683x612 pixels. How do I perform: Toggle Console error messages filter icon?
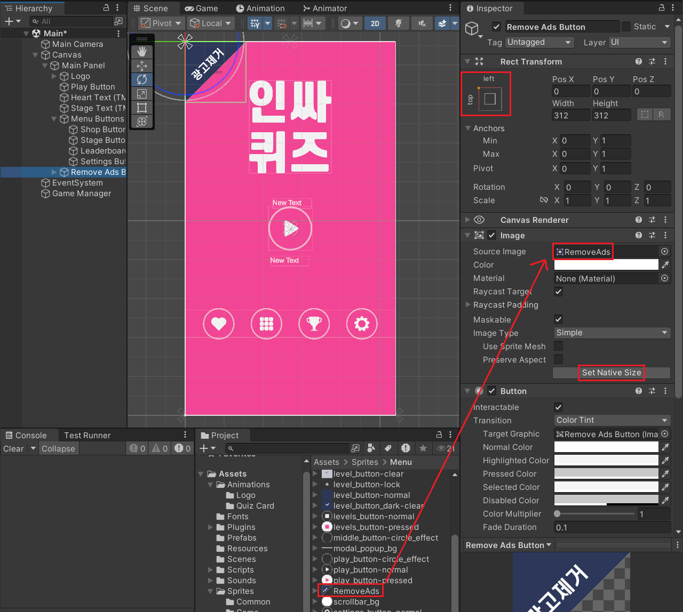[182, 448]
